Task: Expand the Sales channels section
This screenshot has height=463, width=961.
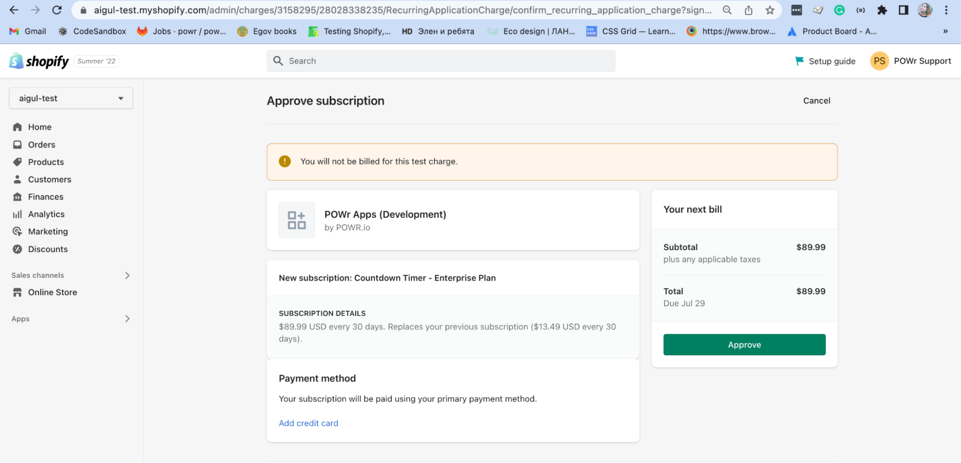Action: (x=127, y=275)
